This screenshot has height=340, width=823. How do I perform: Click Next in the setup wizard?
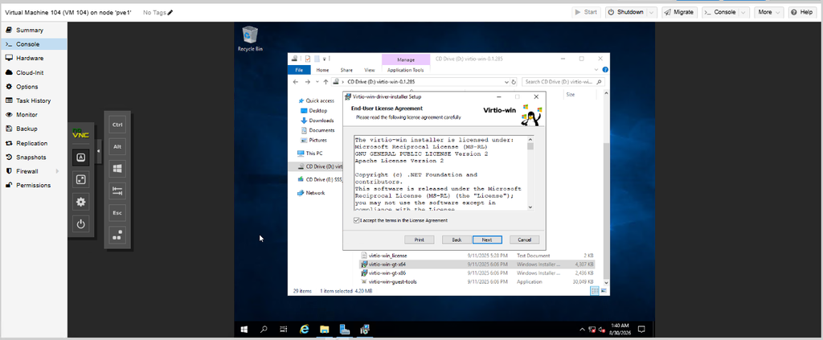[486, 240]
